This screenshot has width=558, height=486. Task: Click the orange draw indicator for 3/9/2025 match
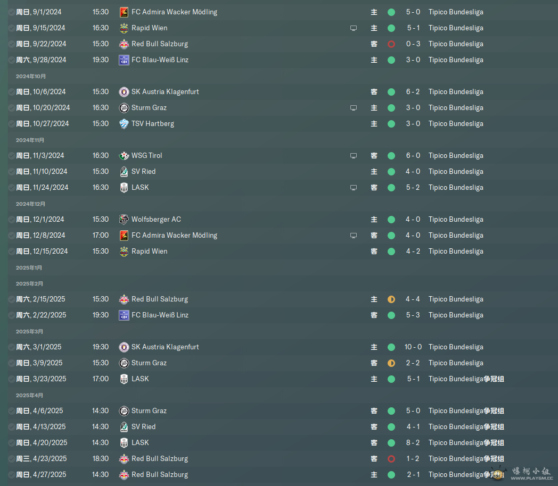point(391,363)
